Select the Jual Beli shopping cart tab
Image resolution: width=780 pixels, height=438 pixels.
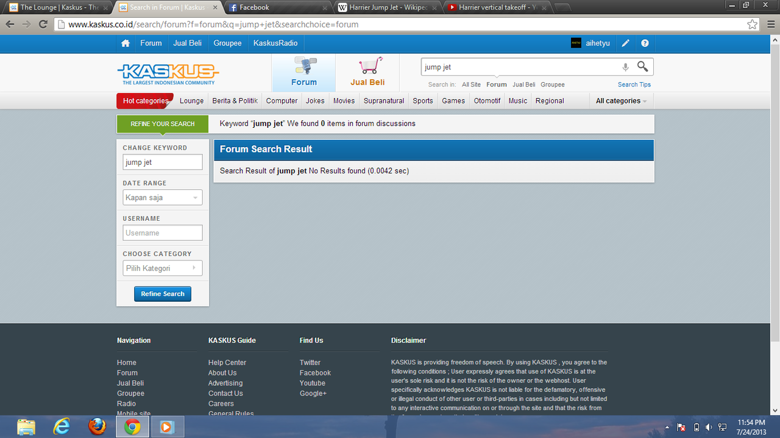(367, 72)
